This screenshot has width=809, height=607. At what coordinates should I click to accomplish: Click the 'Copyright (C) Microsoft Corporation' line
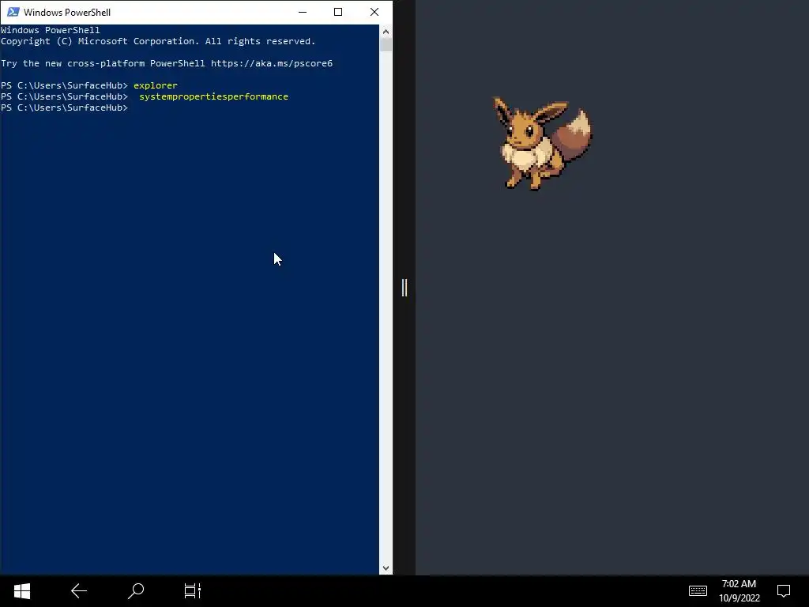click(x=158, y=41)
